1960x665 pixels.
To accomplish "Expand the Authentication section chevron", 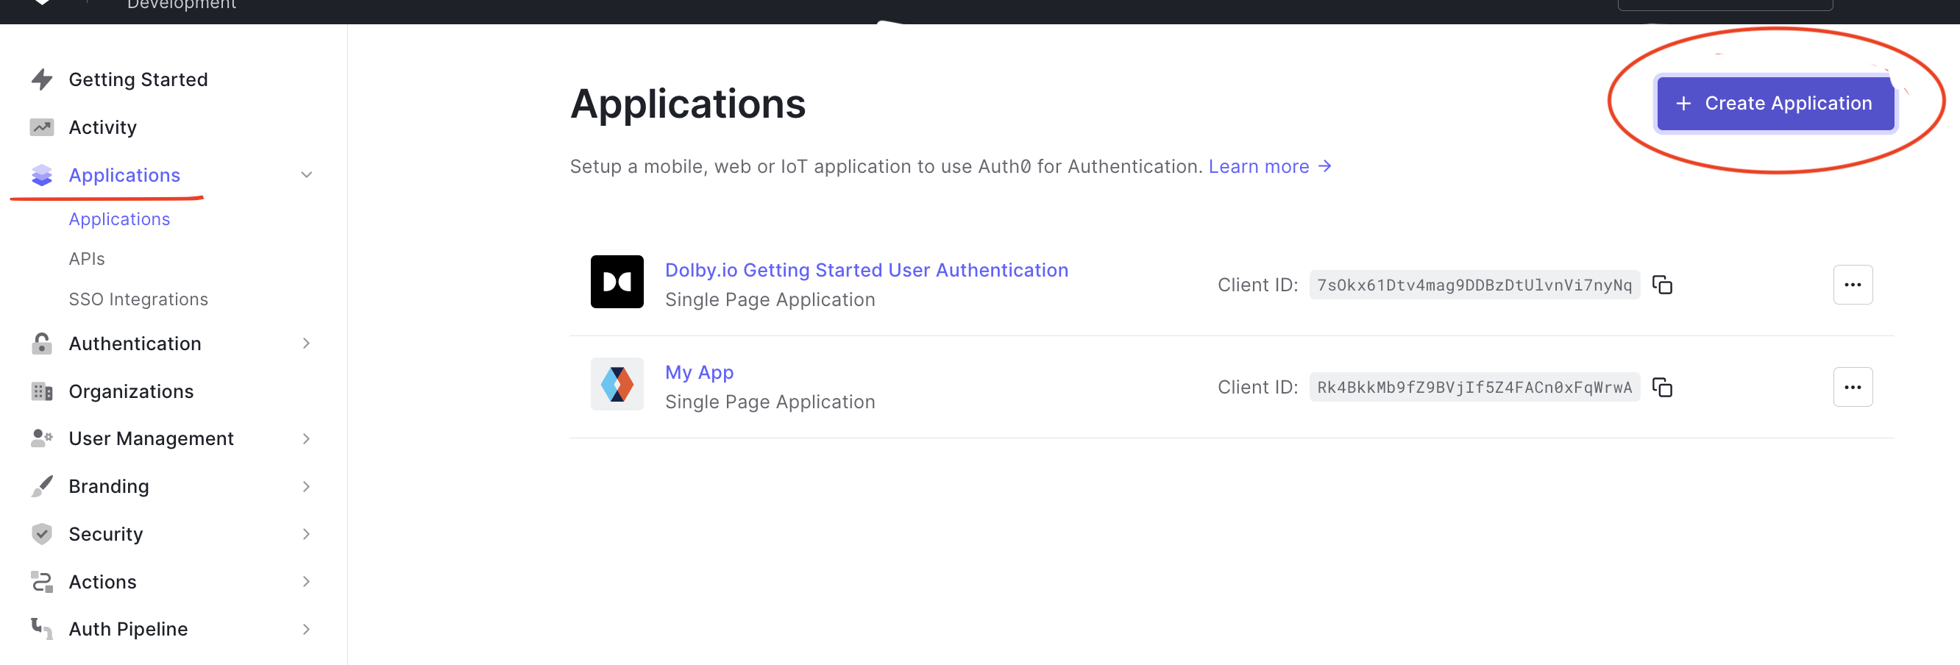I will (307, 343).
